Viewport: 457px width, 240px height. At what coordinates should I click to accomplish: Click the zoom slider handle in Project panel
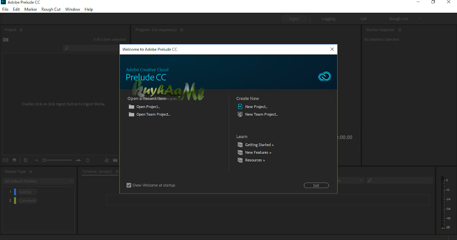point(44,160)
